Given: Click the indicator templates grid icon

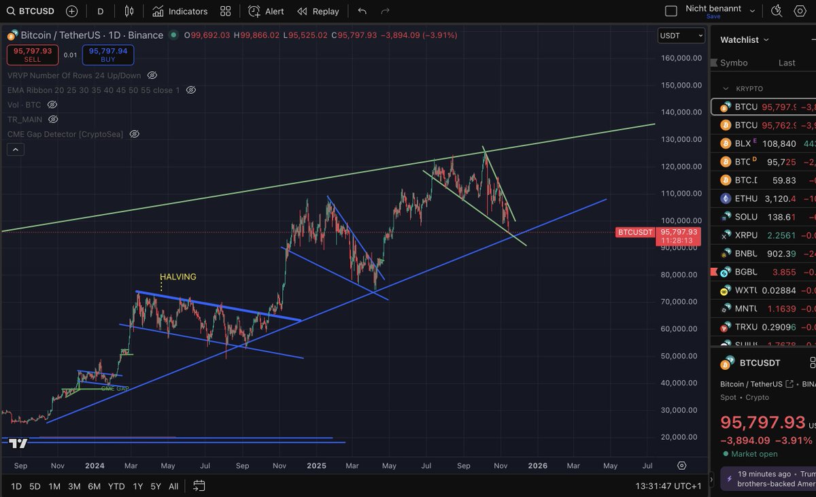Looking at the screenshot, I should (x=225, y=11).
